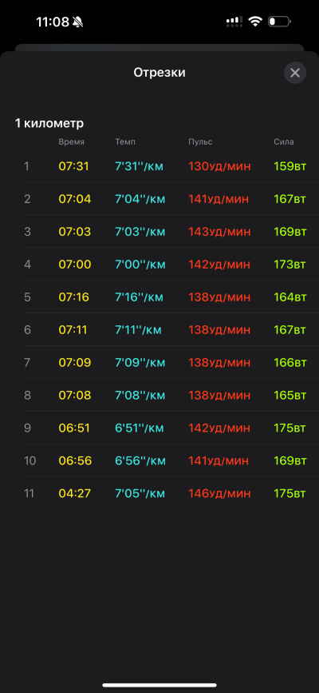Tap the cellular signal bars icon
The image size is (319, 693).
[x=234, y=22]
